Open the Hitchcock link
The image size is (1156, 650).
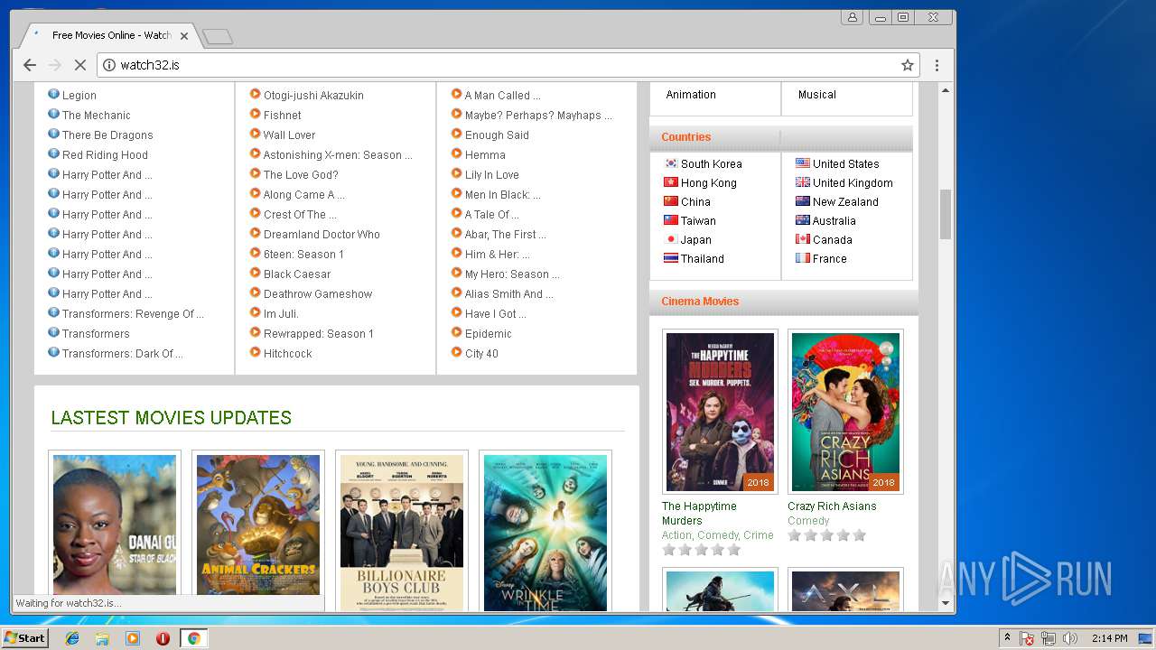point(288,354)
